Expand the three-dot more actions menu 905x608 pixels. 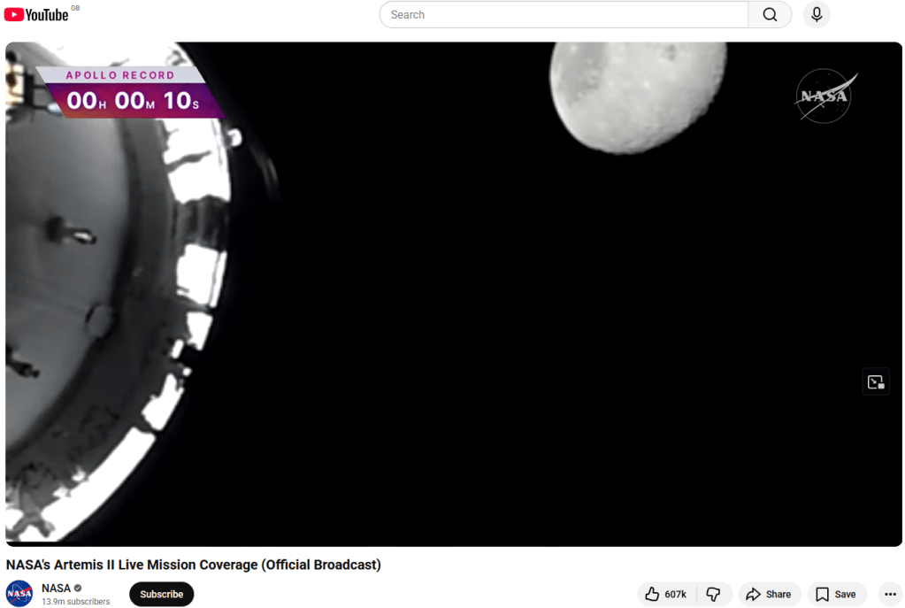[890, 595]
